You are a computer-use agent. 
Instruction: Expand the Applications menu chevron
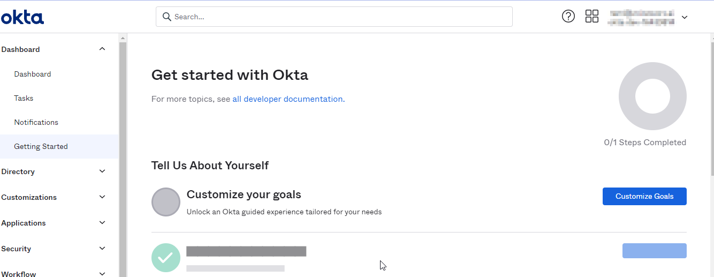(102, 223)
